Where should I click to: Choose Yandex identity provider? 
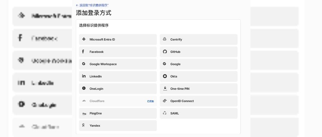(118, 126)
